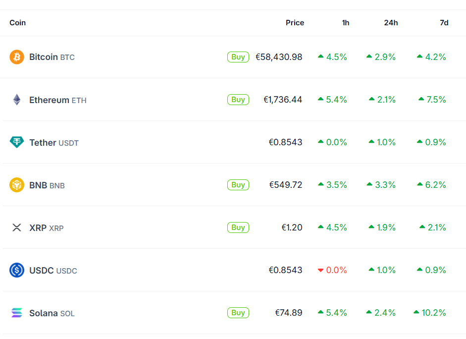Image resolution: width=466 pixels, height=339 pixels.
Task: Sort by the 24h change column
Action: click(391, 23)
